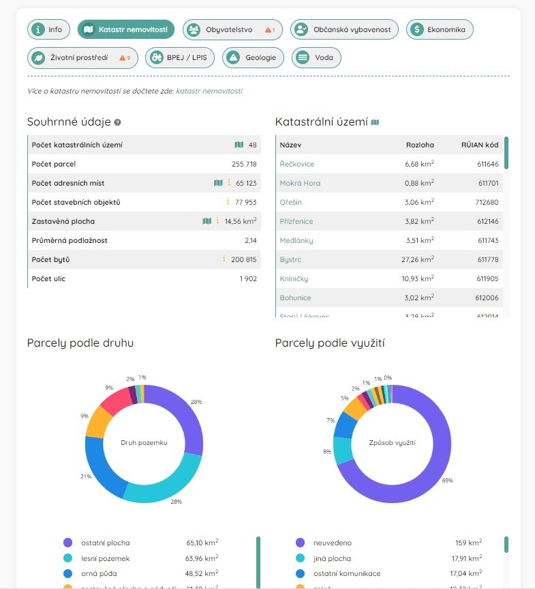Click the Počet ulic value 1 902
The image size is (535, 589).
(248, 278)
